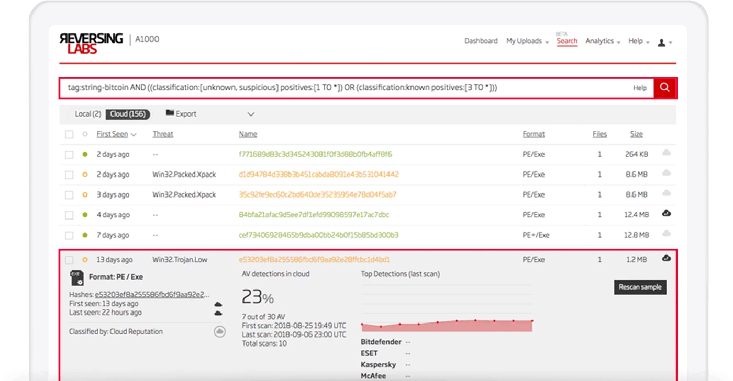Check the box for cef73406 row
The height and width of the screenshot is (381, 733).
(x=69, y=236)
